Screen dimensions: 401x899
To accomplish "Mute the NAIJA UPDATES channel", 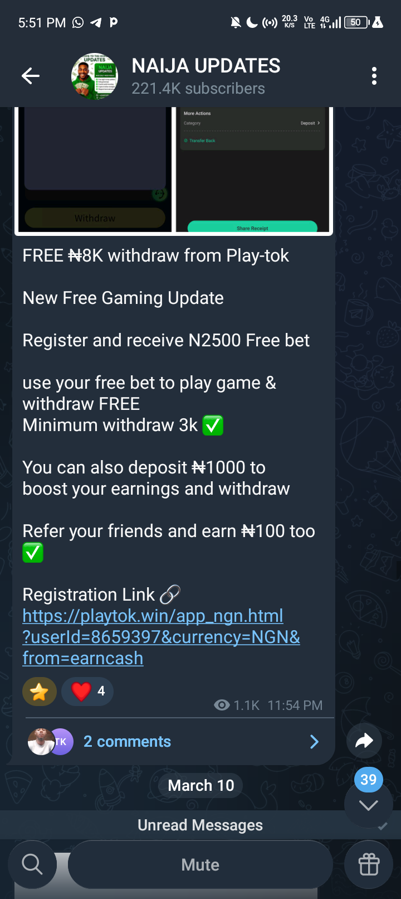I will pos(200,864).
